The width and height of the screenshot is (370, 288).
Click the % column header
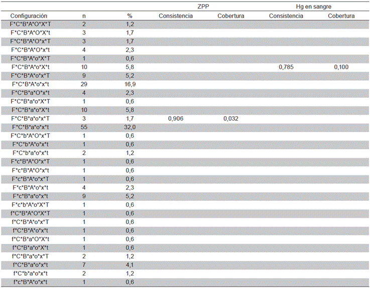tap(130, 16)
